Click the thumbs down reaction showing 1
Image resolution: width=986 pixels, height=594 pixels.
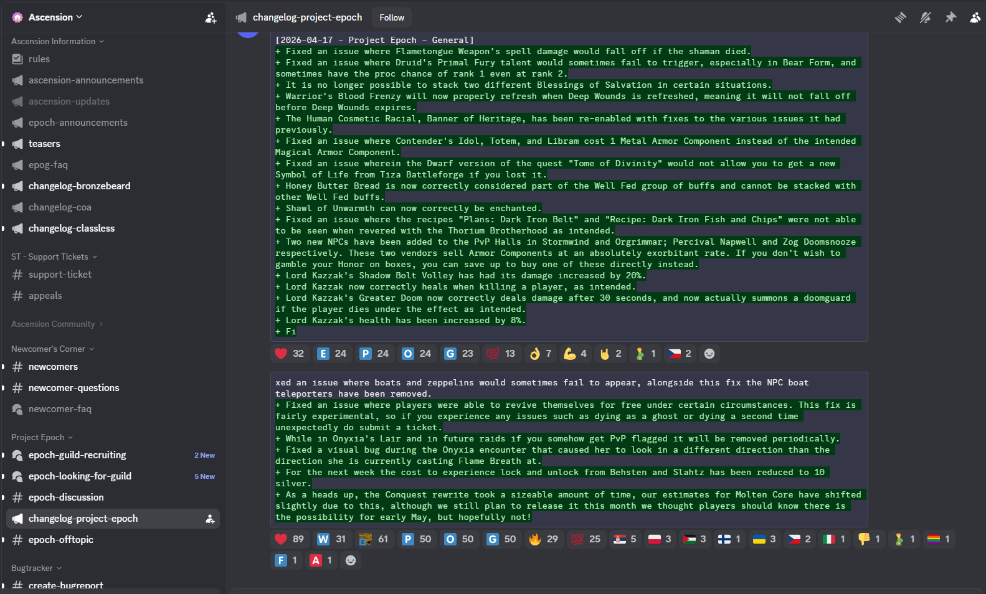[x=869, y=539]
